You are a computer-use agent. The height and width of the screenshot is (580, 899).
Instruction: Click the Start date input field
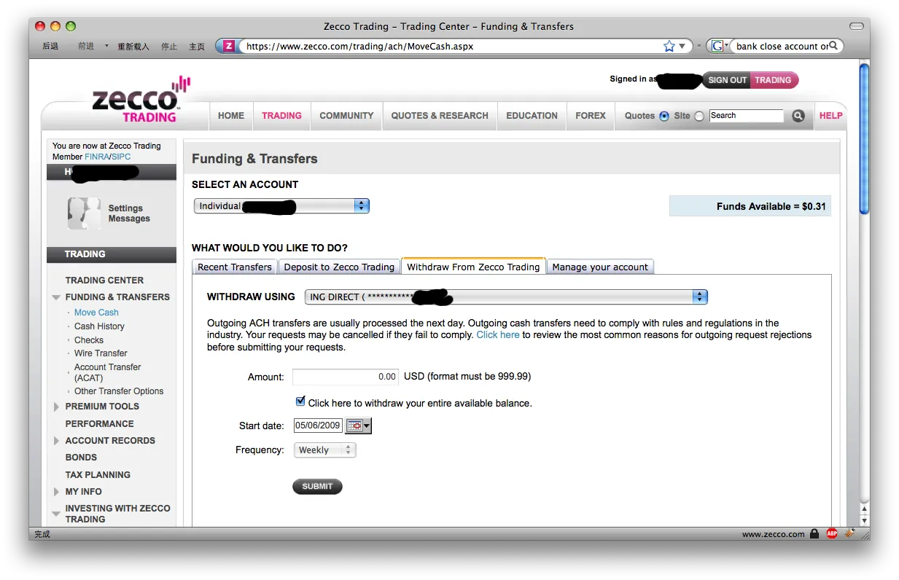pos(319,426)
